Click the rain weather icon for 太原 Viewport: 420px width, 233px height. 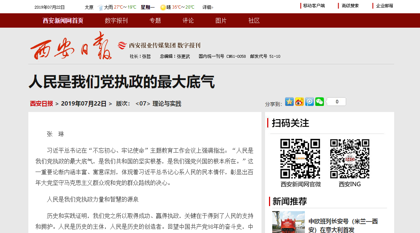click(100, 7)
